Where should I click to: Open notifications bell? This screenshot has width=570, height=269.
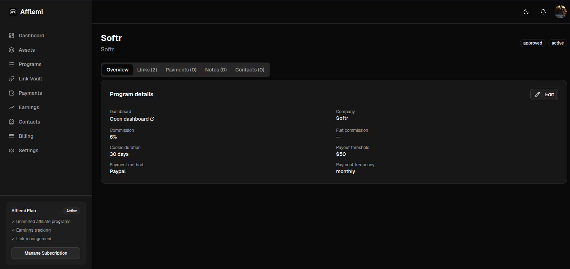point(543,12)
